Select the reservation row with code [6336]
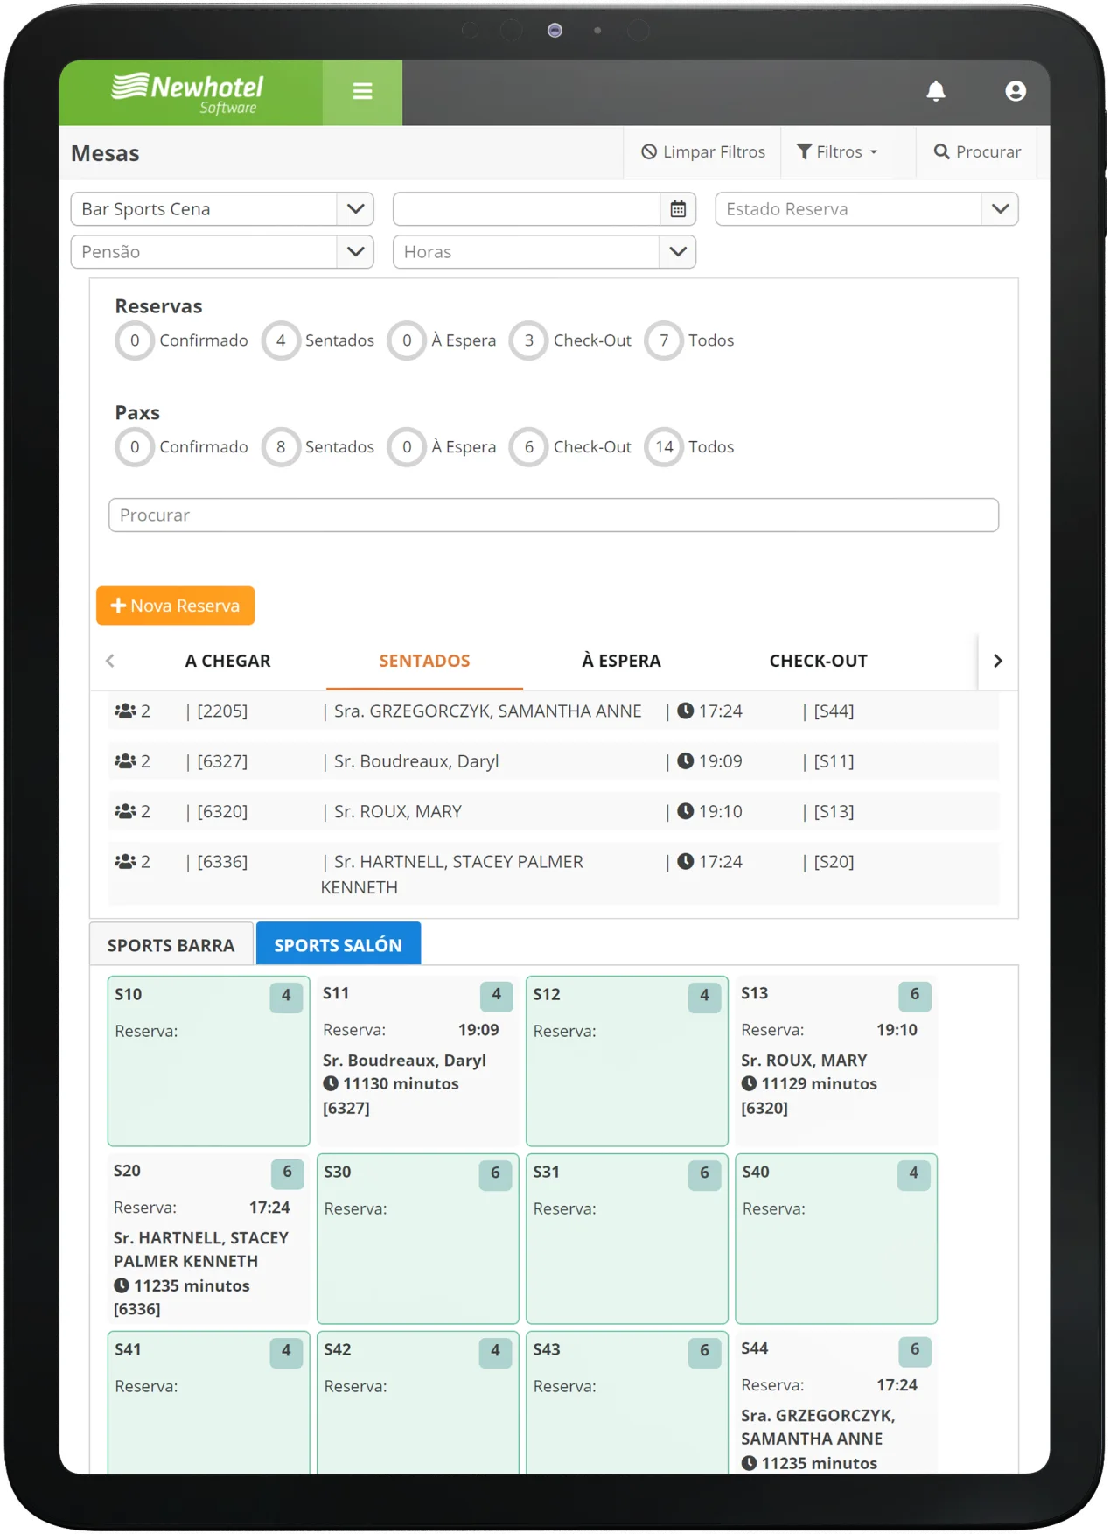Image resolution: width=1110 pixels, height=1534 pixels. click(554, 874)
